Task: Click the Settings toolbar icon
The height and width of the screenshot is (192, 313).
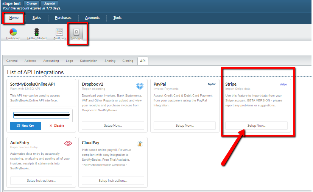Action: tap(76, 32)
